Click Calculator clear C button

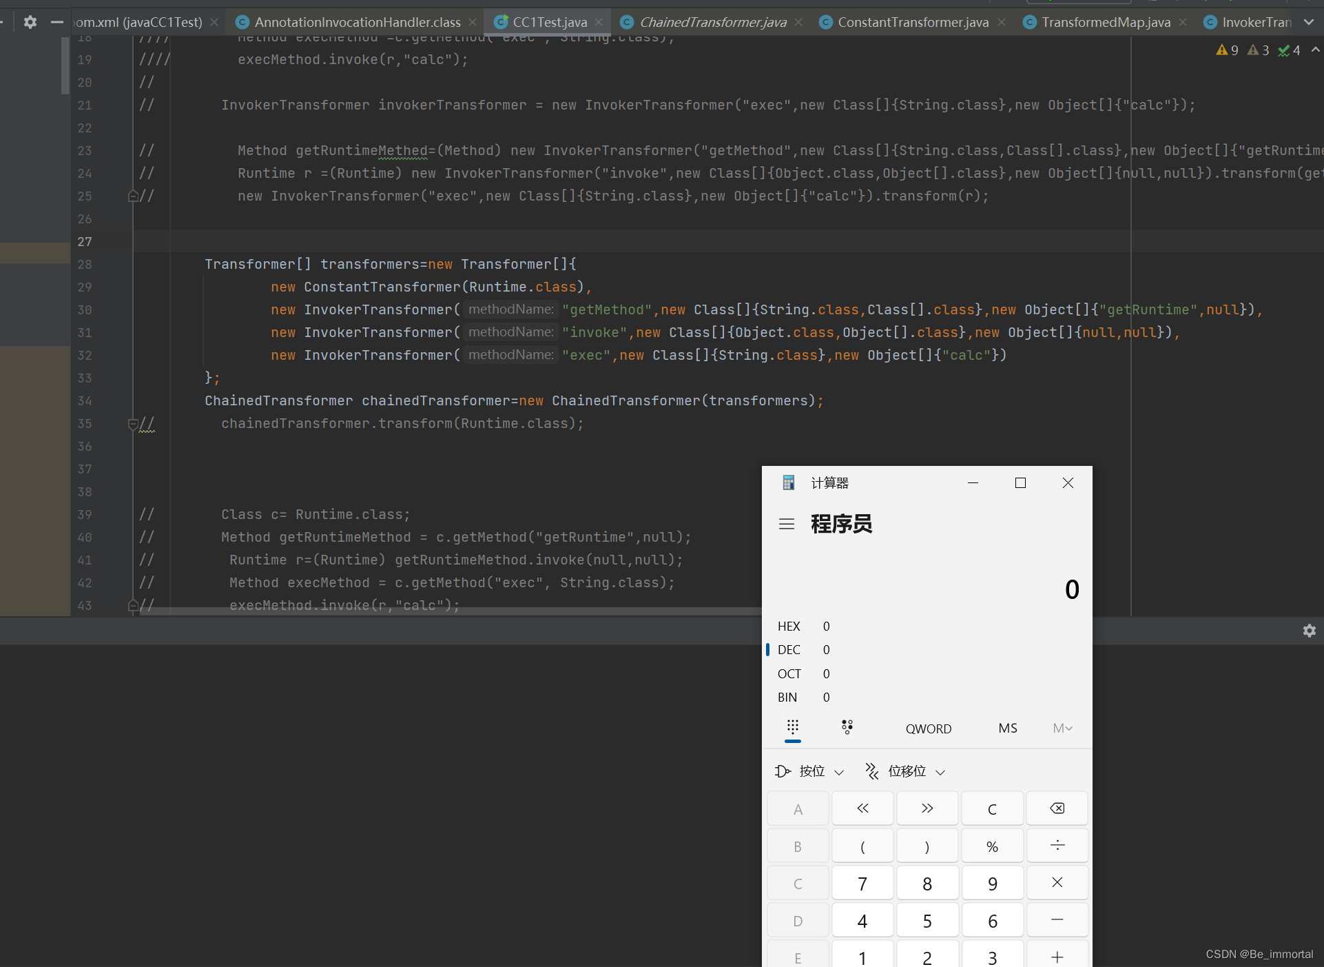pyautogui.click(x=992, y=808)
